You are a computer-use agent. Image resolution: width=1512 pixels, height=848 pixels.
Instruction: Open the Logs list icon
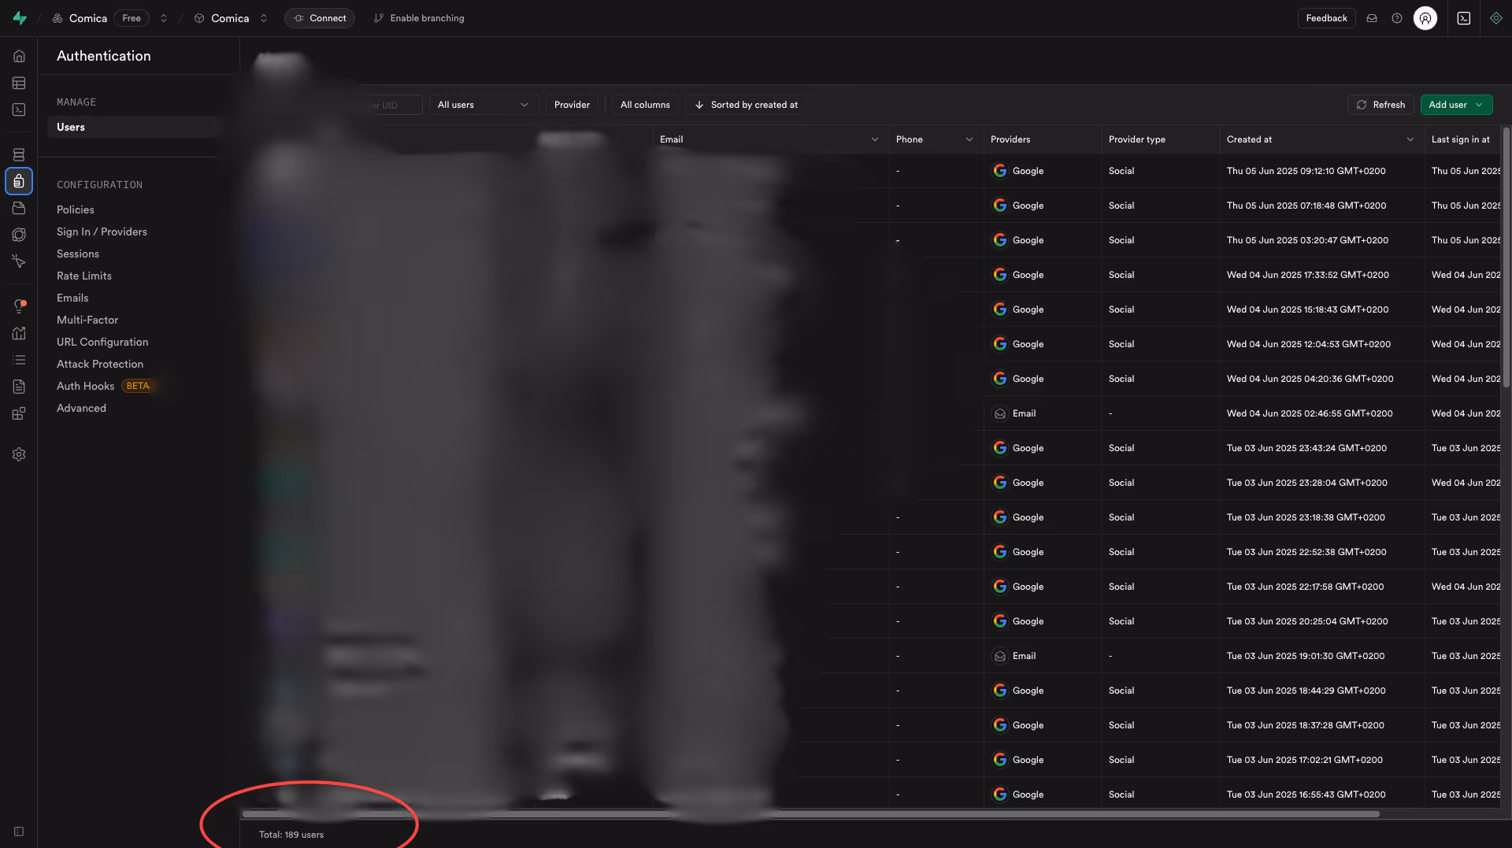19,360
